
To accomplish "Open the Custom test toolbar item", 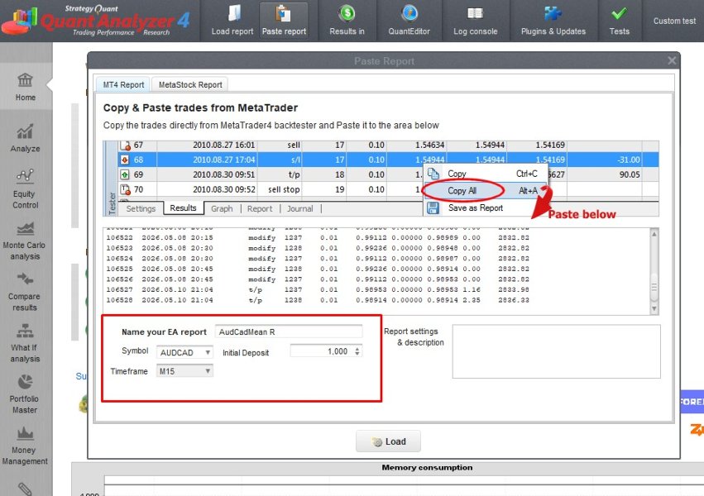I will point(674,21).
